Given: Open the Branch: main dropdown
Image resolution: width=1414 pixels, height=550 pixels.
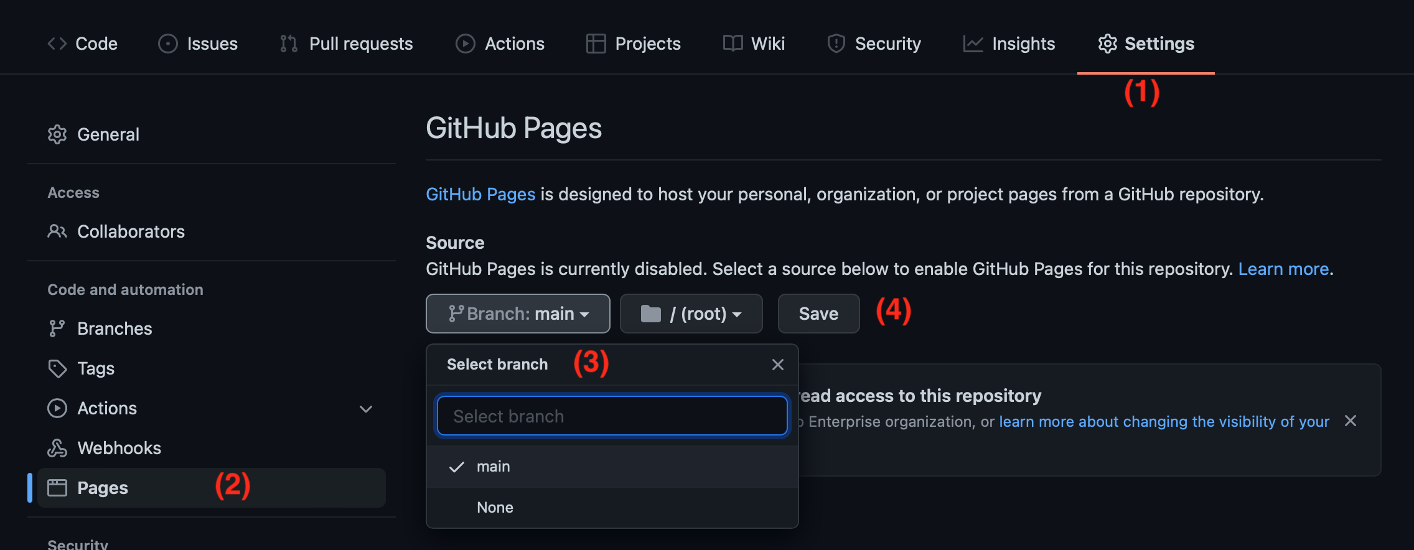Looking at the screenshot, I should coord(518,314).
